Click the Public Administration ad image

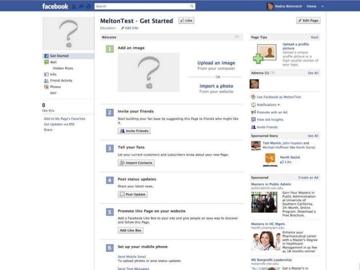pyautogui.click(x=264, y=202)
